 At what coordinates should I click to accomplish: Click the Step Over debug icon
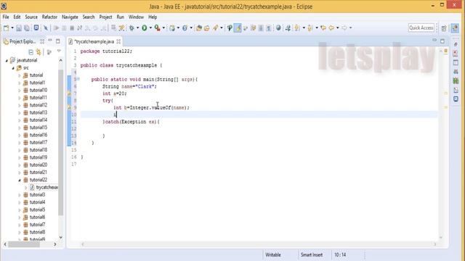(95, 28)
